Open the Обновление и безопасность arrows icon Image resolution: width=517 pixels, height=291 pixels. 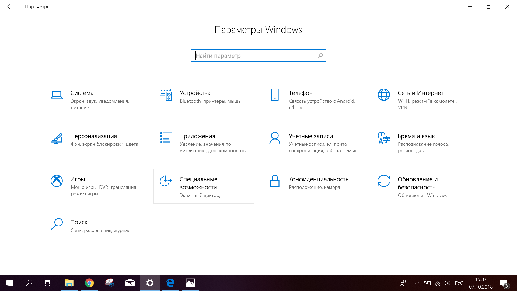click(x=384, y=181)
